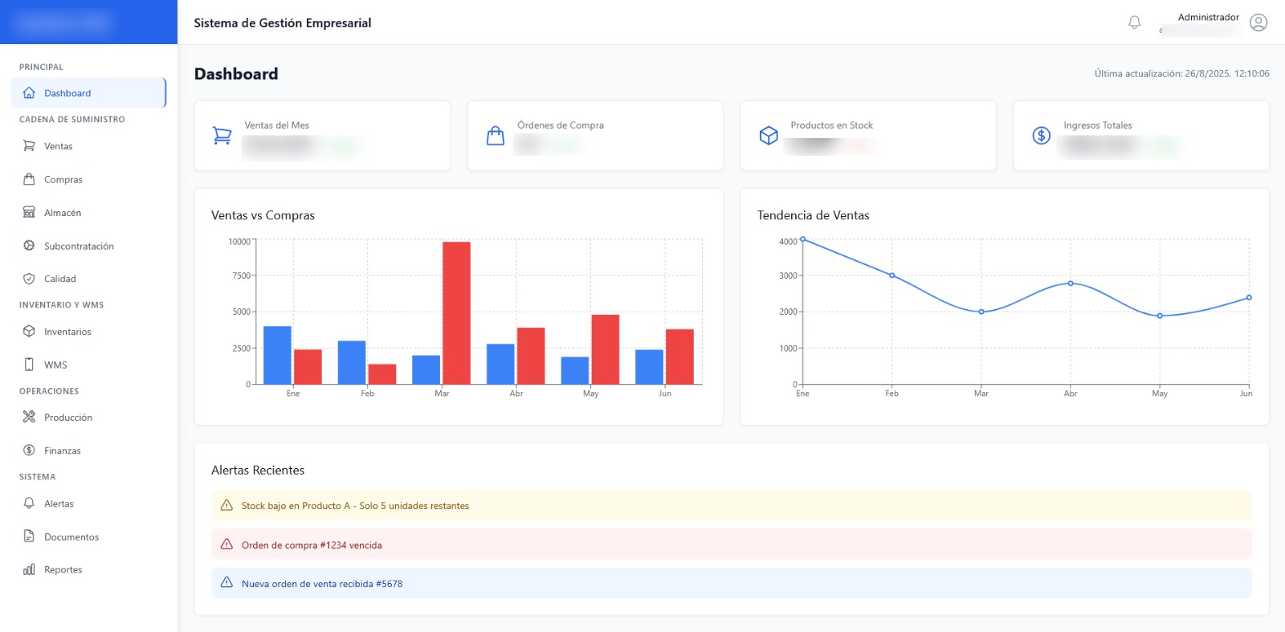Screen dimensions: 1285x632
Task: Click the Compras shopping bag icon
Action: coord(29,180)
